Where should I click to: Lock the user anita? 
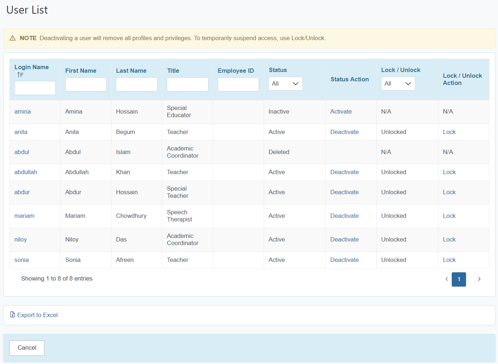tap(449, 132)
